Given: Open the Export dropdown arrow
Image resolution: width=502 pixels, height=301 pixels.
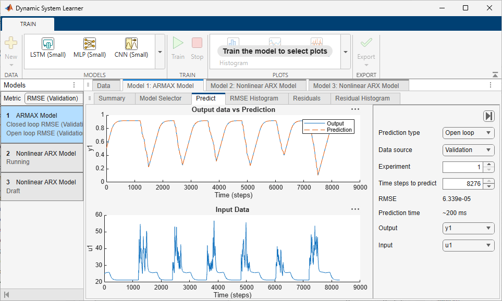Looking at the screenshot, I should coord(366,65).
